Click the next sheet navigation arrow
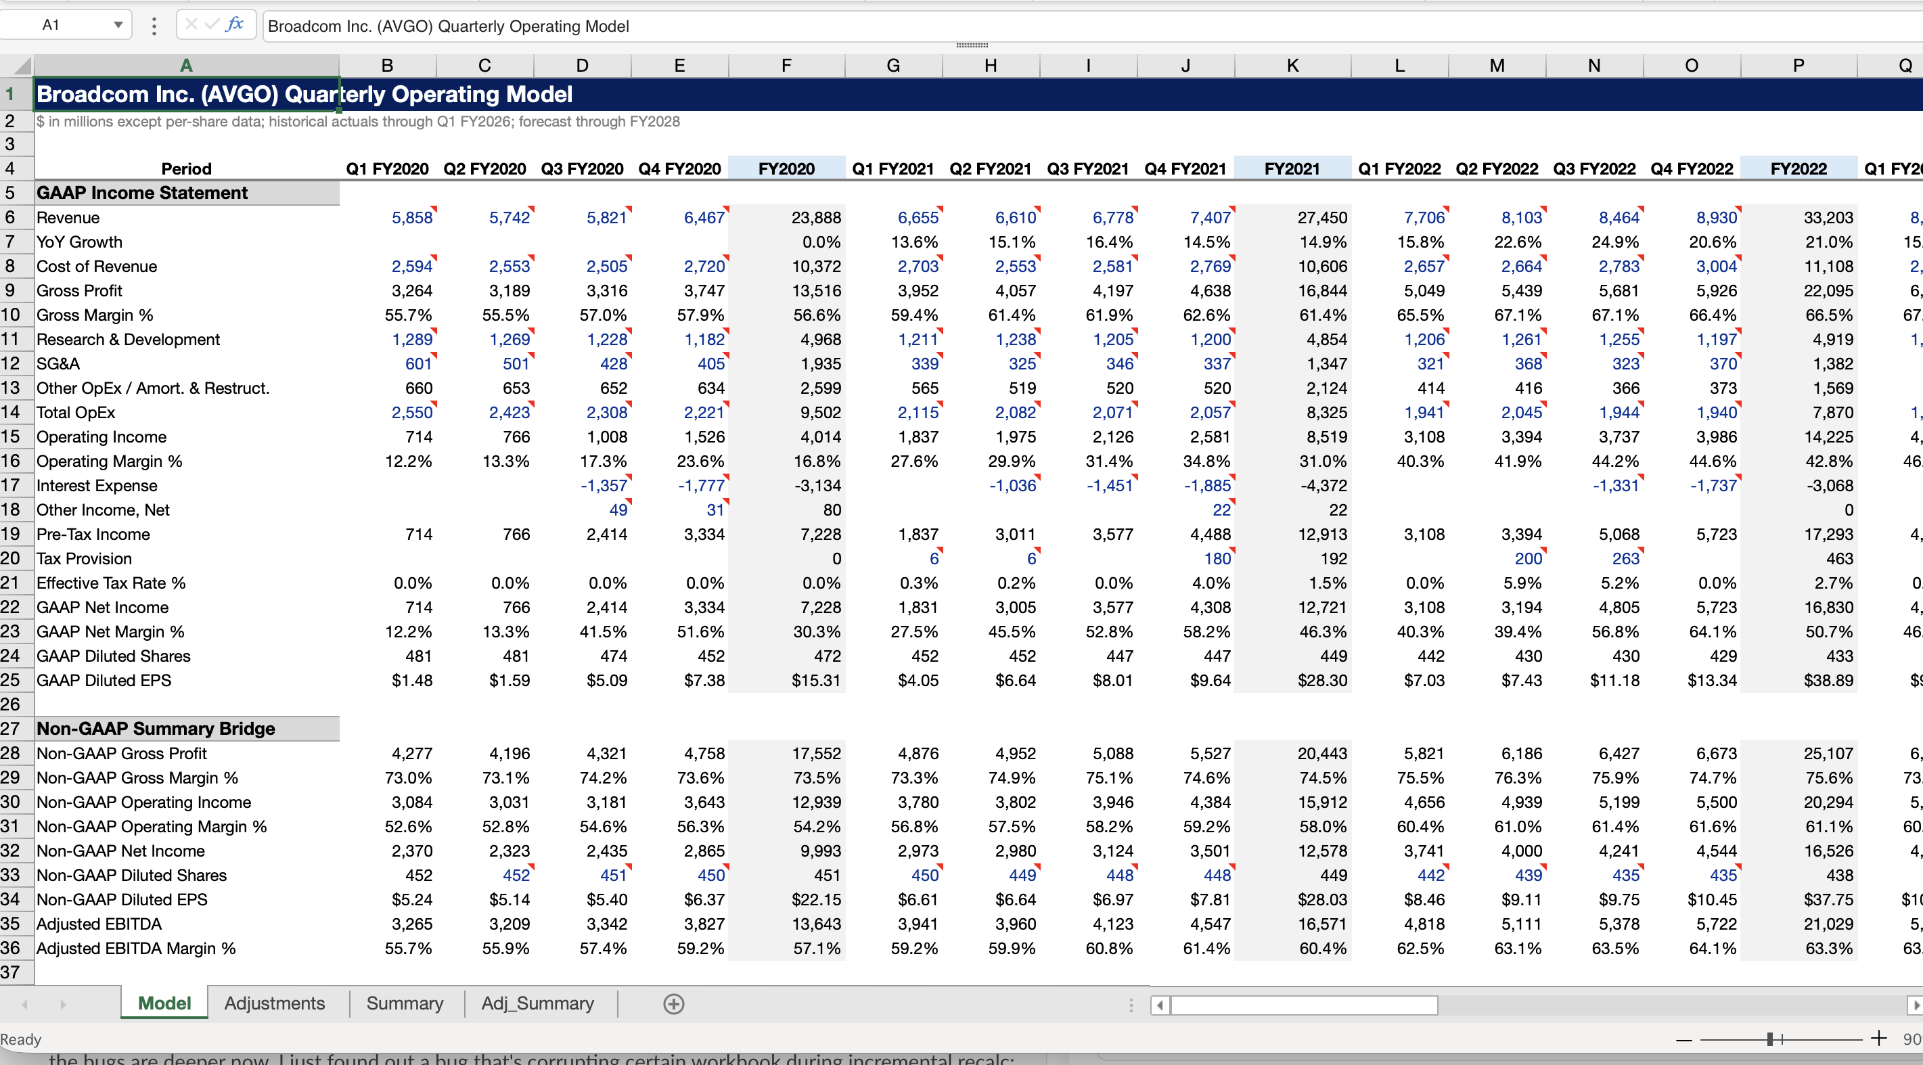1923x1065 pixels. coord(64,1005)
